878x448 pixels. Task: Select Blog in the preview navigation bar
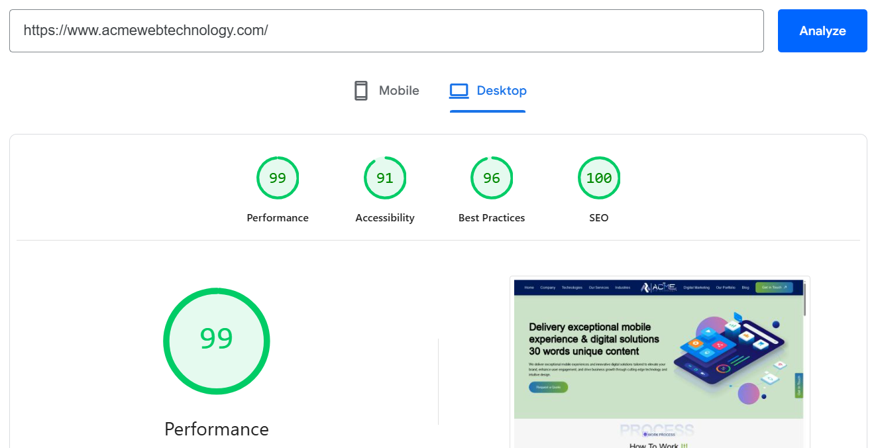pyautogui.click(x=745, y=288)
